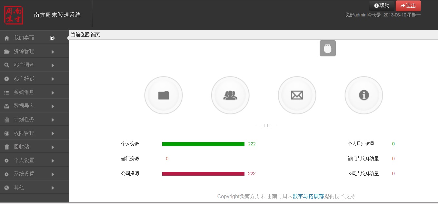The width and height of the screenshot is (438, 204).
Task: Click the 帮助 help button
Action: click(x=382, y=6)
